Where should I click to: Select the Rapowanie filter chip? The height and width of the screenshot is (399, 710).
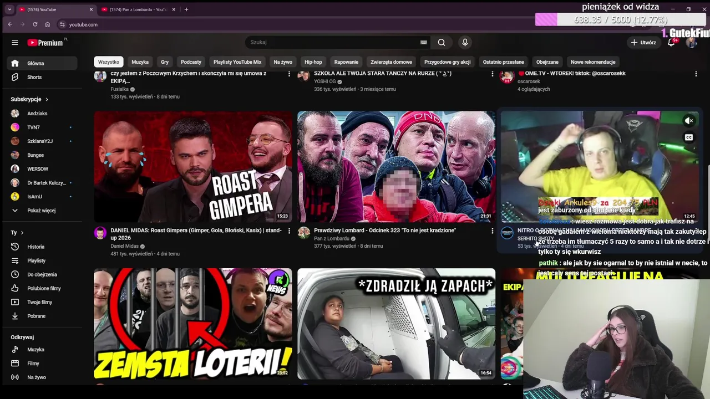click(346, 62)
